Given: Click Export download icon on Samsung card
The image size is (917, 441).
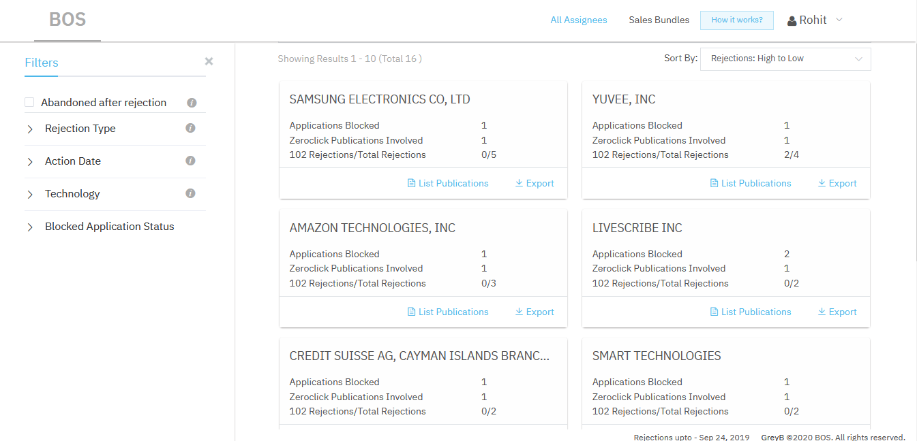Looking at the screenshot, I should pyautogui.click(x=519, y=183).
